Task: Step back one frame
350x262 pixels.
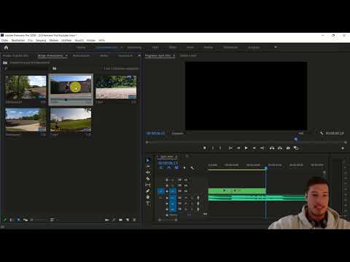Action: coord(238,148)
